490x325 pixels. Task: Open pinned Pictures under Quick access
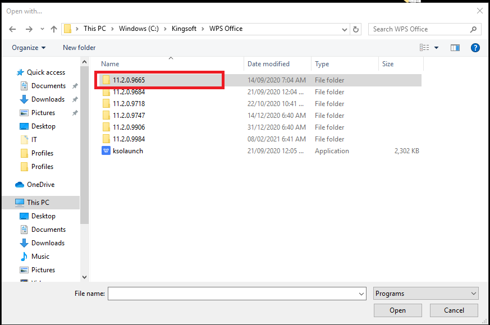(38, 112)
